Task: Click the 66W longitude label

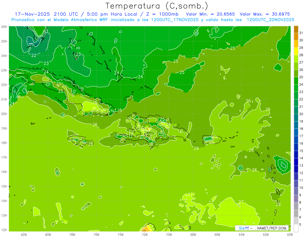Action: point(217,235)
